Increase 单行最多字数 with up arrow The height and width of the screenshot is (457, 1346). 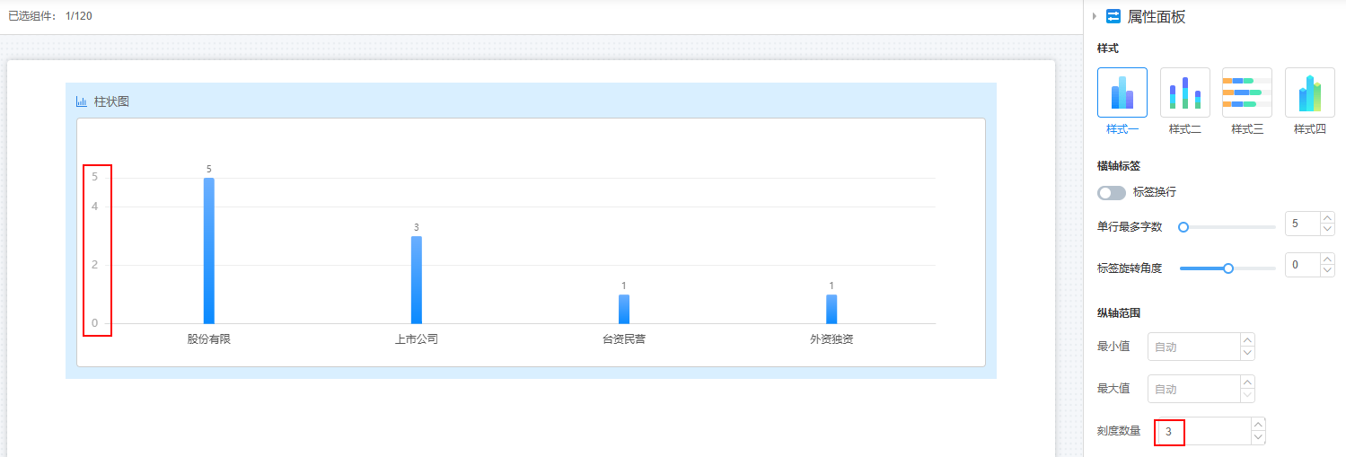(1328, 217)
